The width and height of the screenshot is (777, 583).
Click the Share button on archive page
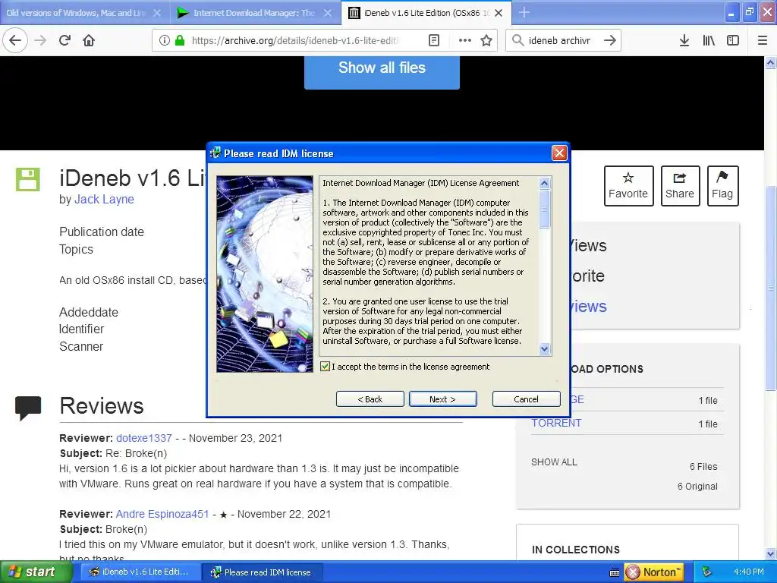680,186
